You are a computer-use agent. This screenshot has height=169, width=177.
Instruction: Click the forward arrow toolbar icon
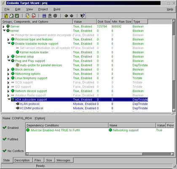click(x=72, y=16)
